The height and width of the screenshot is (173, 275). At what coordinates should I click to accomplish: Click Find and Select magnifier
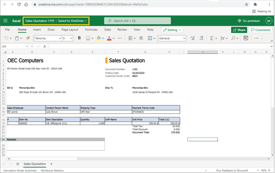point(233,38)
